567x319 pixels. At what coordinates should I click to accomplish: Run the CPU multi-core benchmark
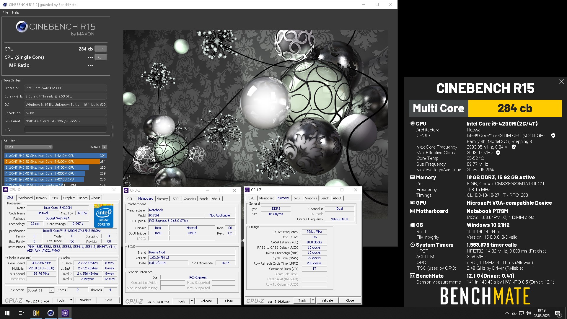(x=100, y=49)
